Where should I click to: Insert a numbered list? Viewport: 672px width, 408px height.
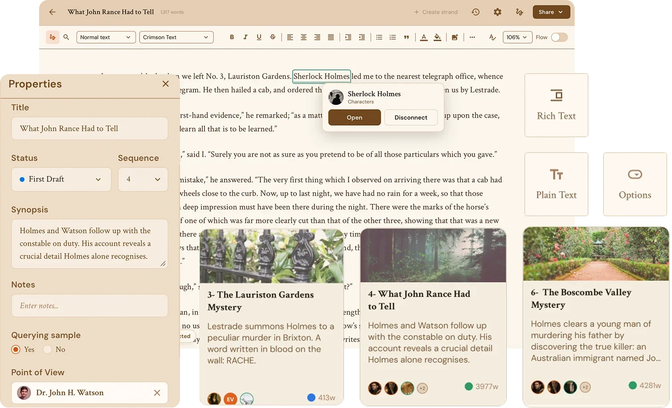[x=392, y=37]
